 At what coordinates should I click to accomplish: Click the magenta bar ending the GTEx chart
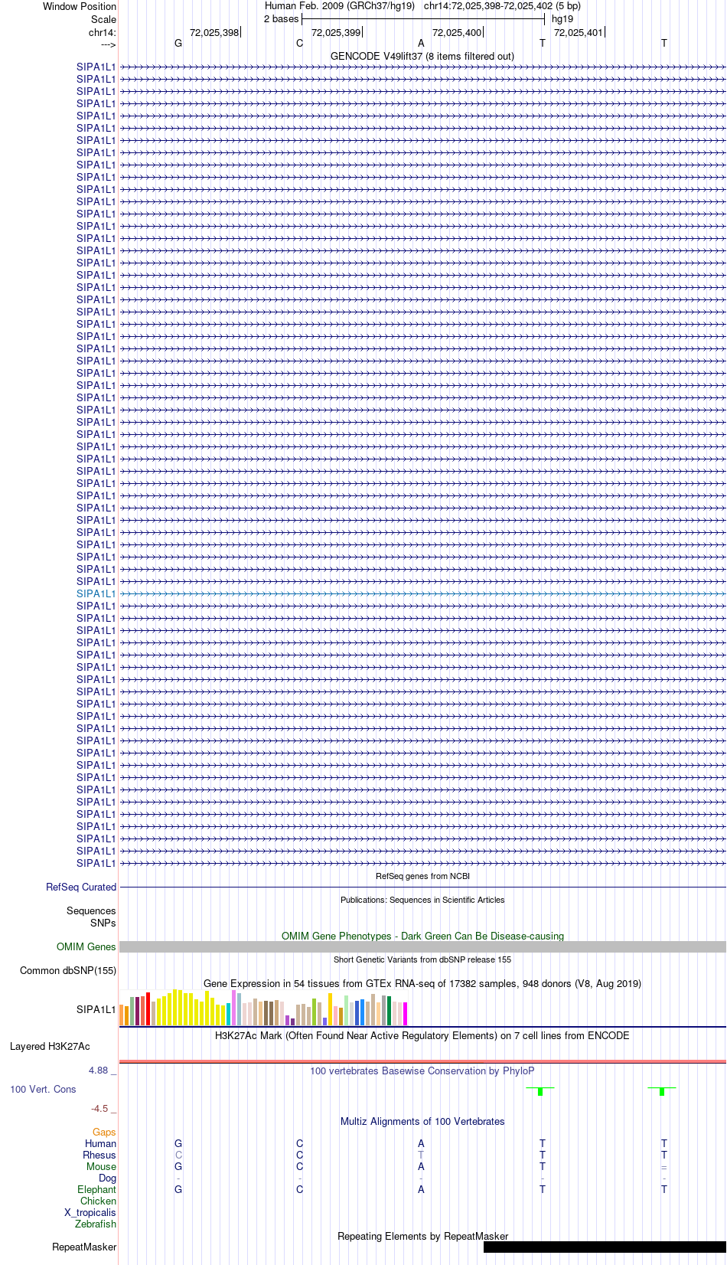[405, 1014]
